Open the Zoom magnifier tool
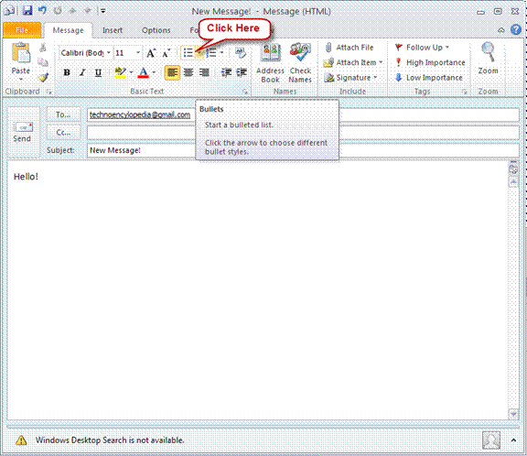Image resolution: width=527 pixels, height=456 pixels. coord(488,59)
